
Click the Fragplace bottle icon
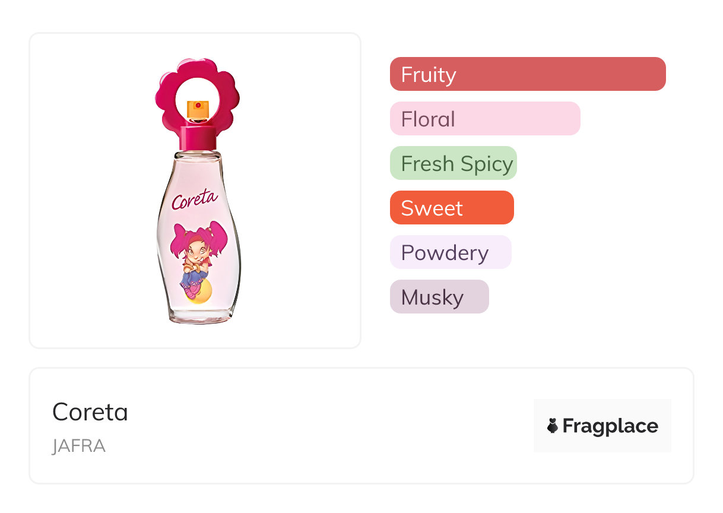click(x=553, y=426)
